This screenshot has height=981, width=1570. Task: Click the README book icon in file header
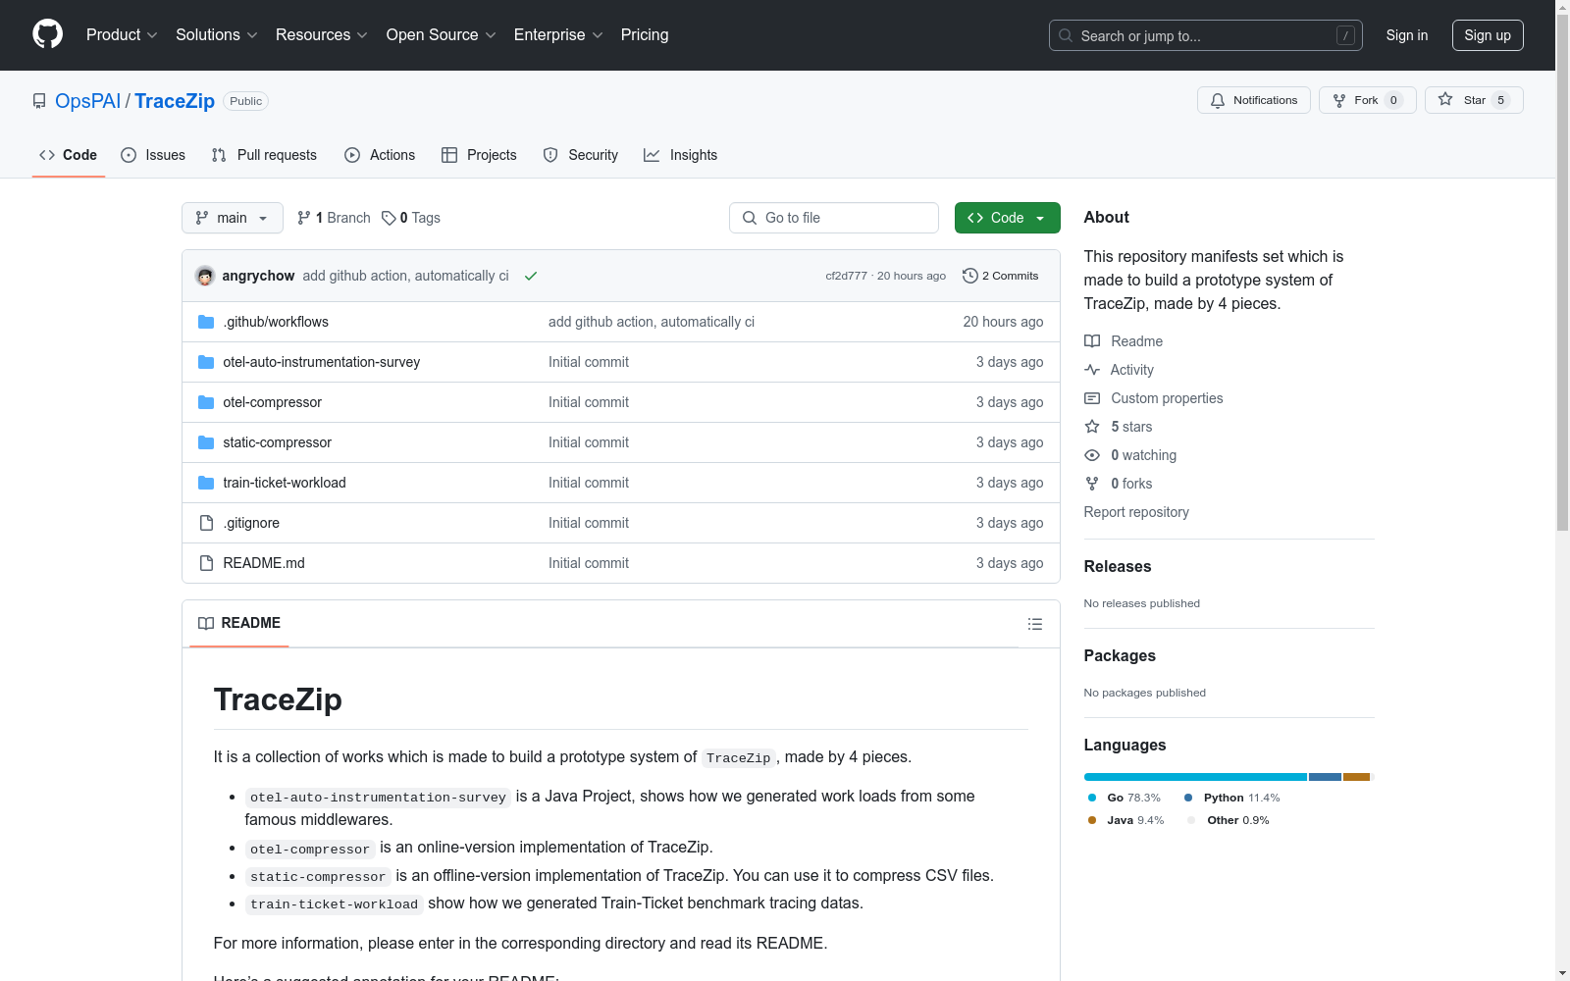coord(206,623)
